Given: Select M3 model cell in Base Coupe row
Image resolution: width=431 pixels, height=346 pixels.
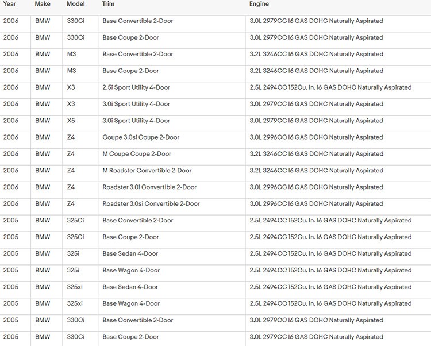Looking at the screenshot, I should 71,71.
